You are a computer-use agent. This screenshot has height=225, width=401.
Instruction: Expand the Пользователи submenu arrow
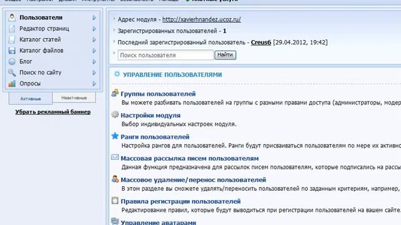(95, 17)
